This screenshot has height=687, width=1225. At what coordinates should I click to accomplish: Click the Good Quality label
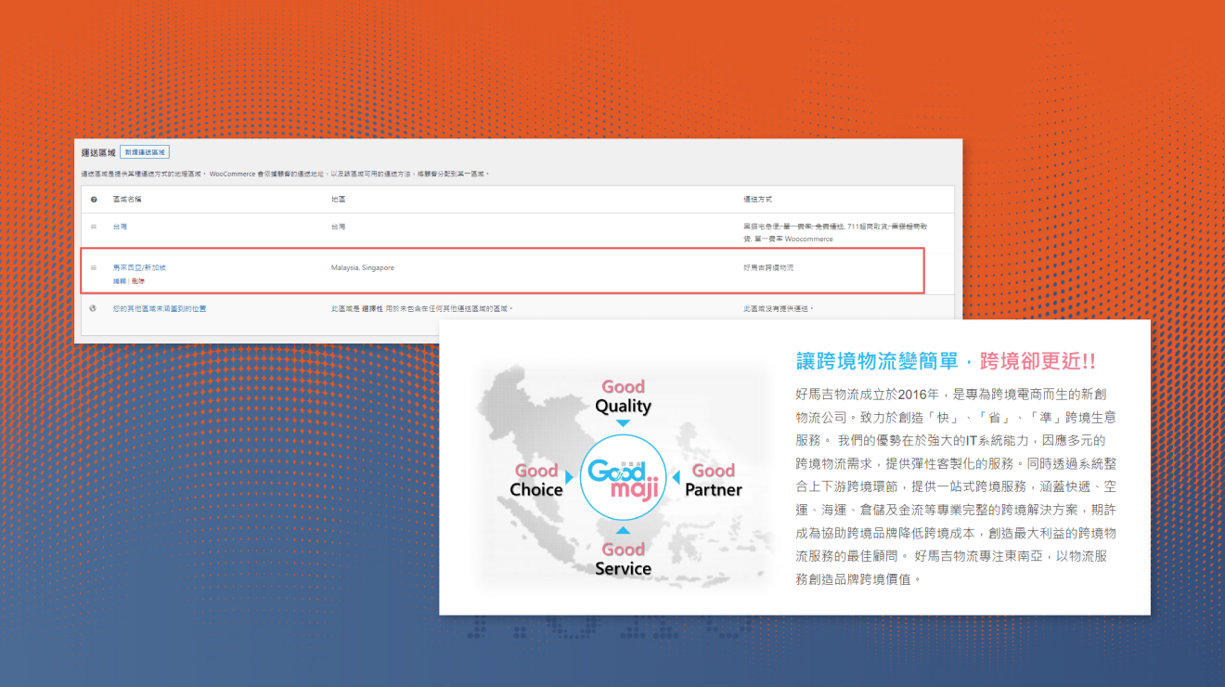pyautogui.click(x=624, y=396)
